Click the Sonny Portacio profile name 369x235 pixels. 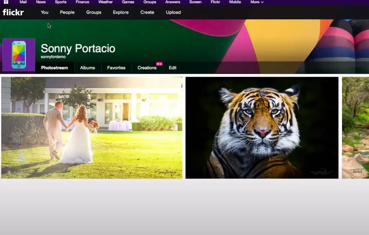(x=78, y=49)
